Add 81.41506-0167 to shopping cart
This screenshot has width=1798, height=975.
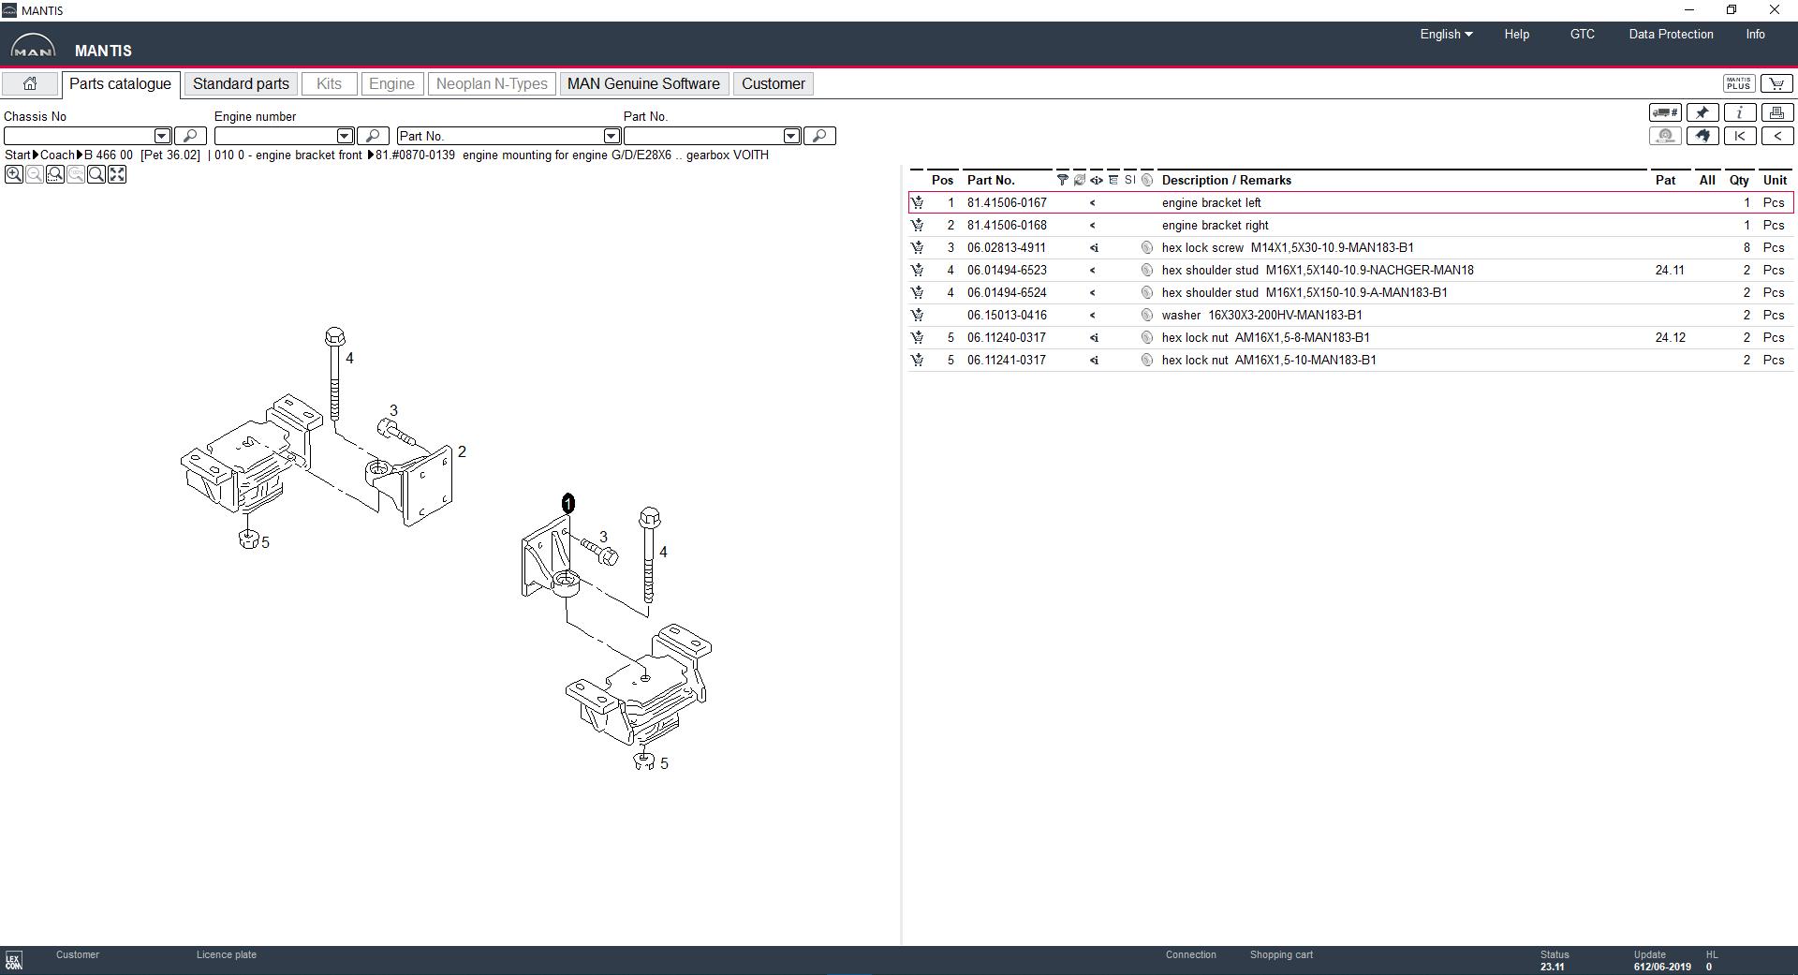point(917,202)
